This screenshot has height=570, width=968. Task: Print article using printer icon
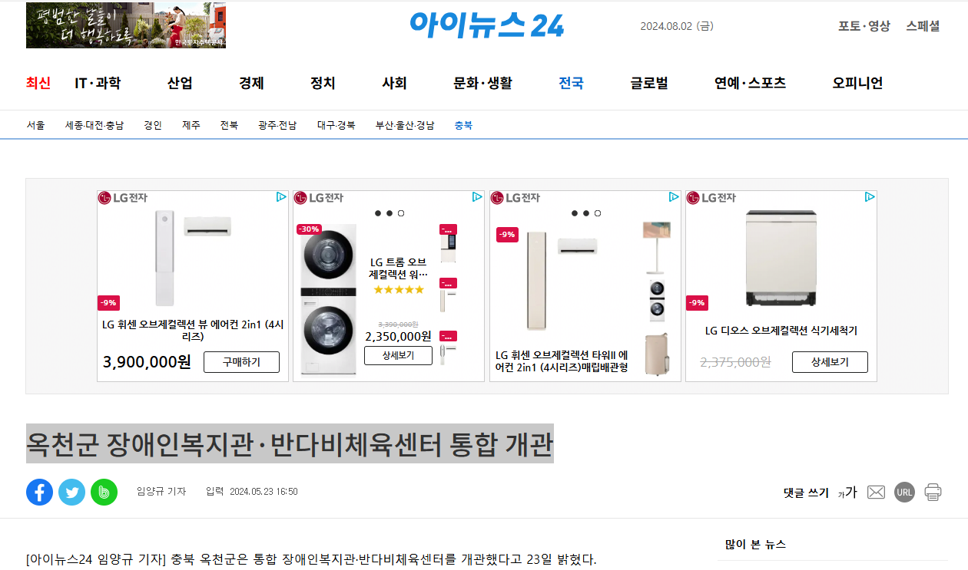(933, 493)
